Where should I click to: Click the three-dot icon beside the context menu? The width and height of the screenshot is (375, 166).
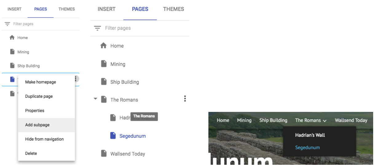[76, 79]
